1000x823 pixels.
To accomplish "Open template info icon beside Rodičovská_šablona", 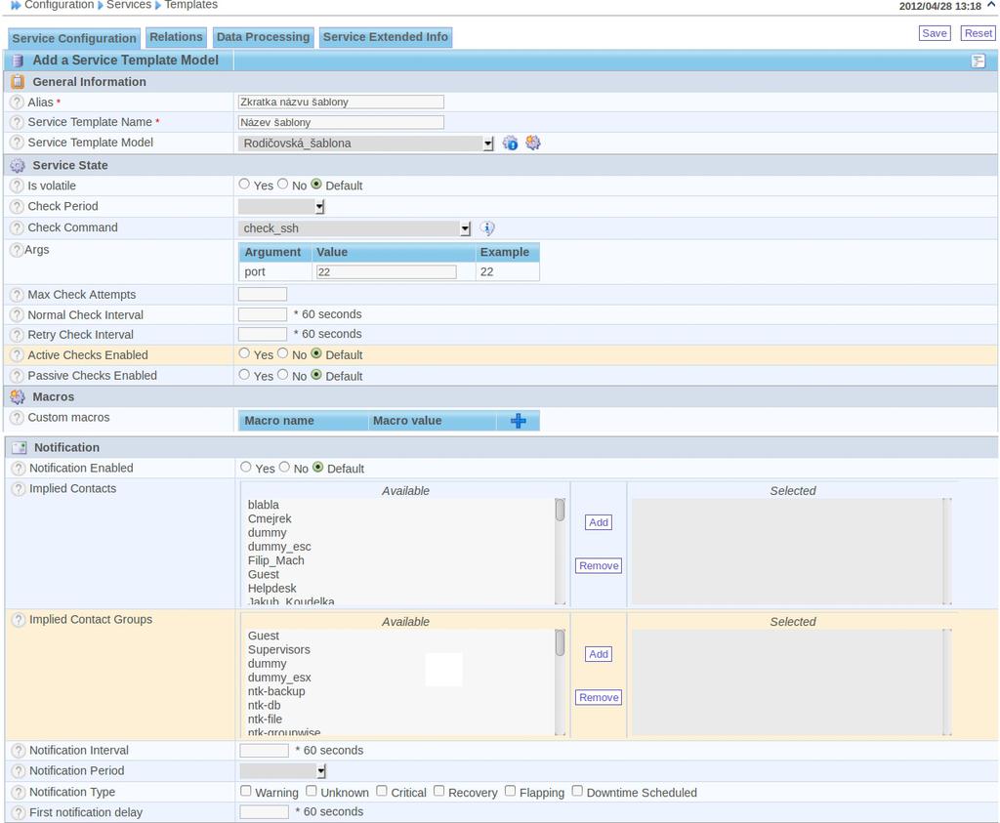I will [x=510, y=143].
